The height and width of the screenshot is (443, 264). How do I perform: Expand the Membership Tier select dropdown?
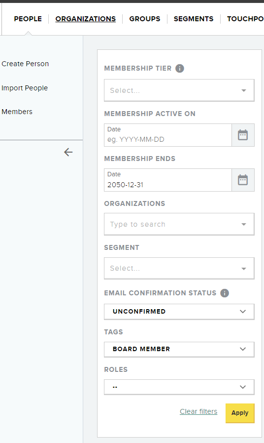(179, 90)
